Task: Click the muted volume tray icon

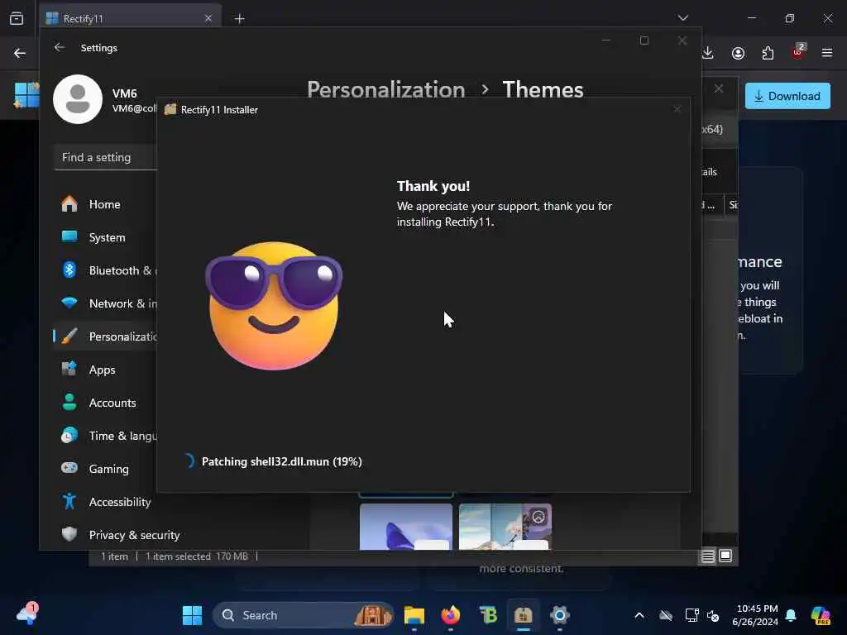Action: 713,615
